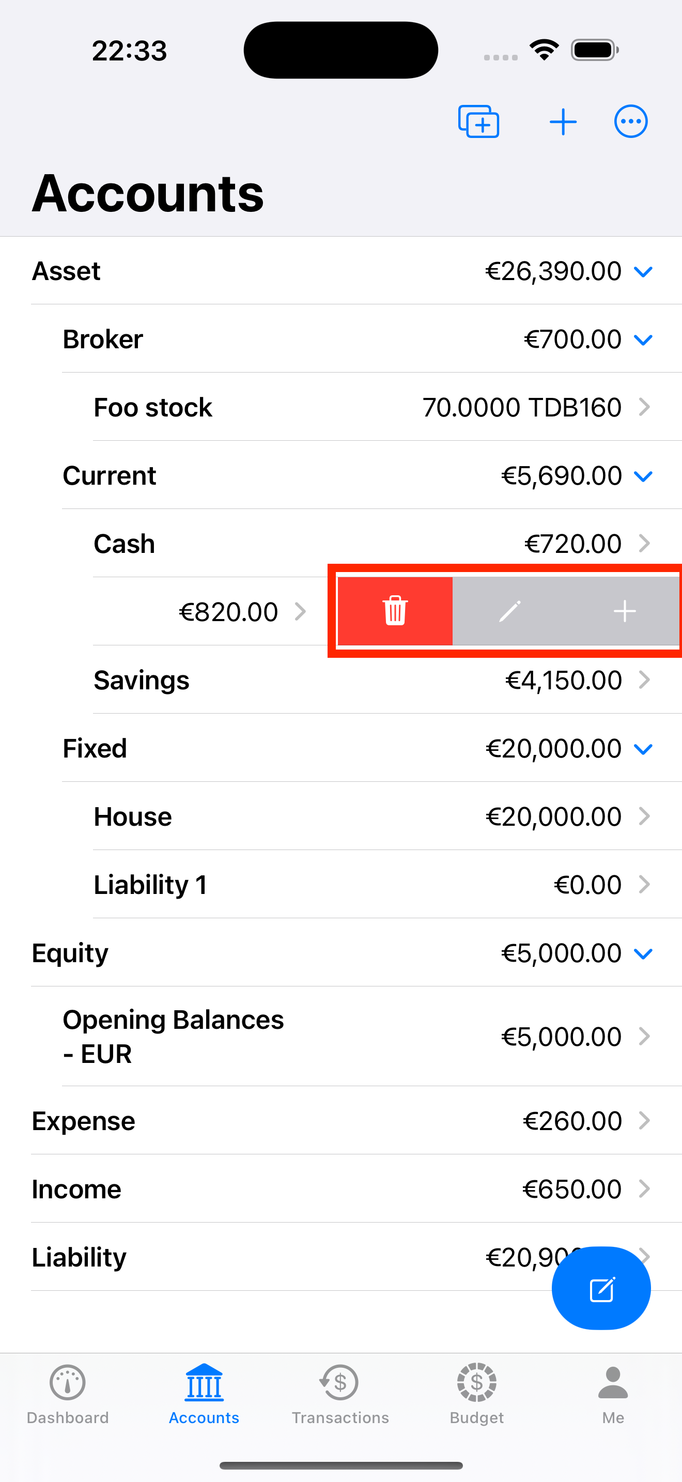The width and height of the screenshot is (682, 1482).
Task: Collapse the Broker subaccounts
Action: [643, 340]
